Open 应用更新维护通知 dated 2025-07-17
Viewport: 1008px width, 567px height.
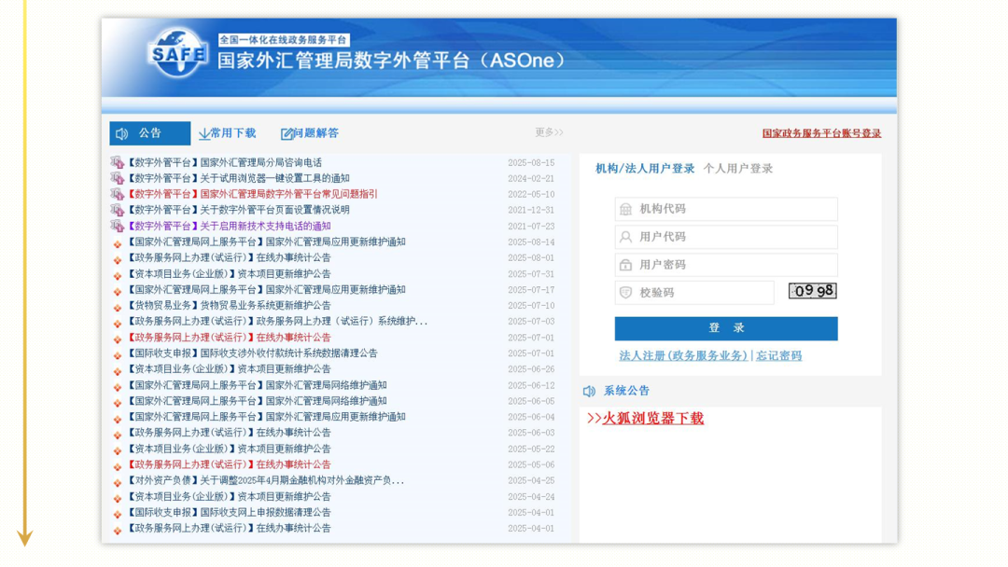click(x=267, y=290)
